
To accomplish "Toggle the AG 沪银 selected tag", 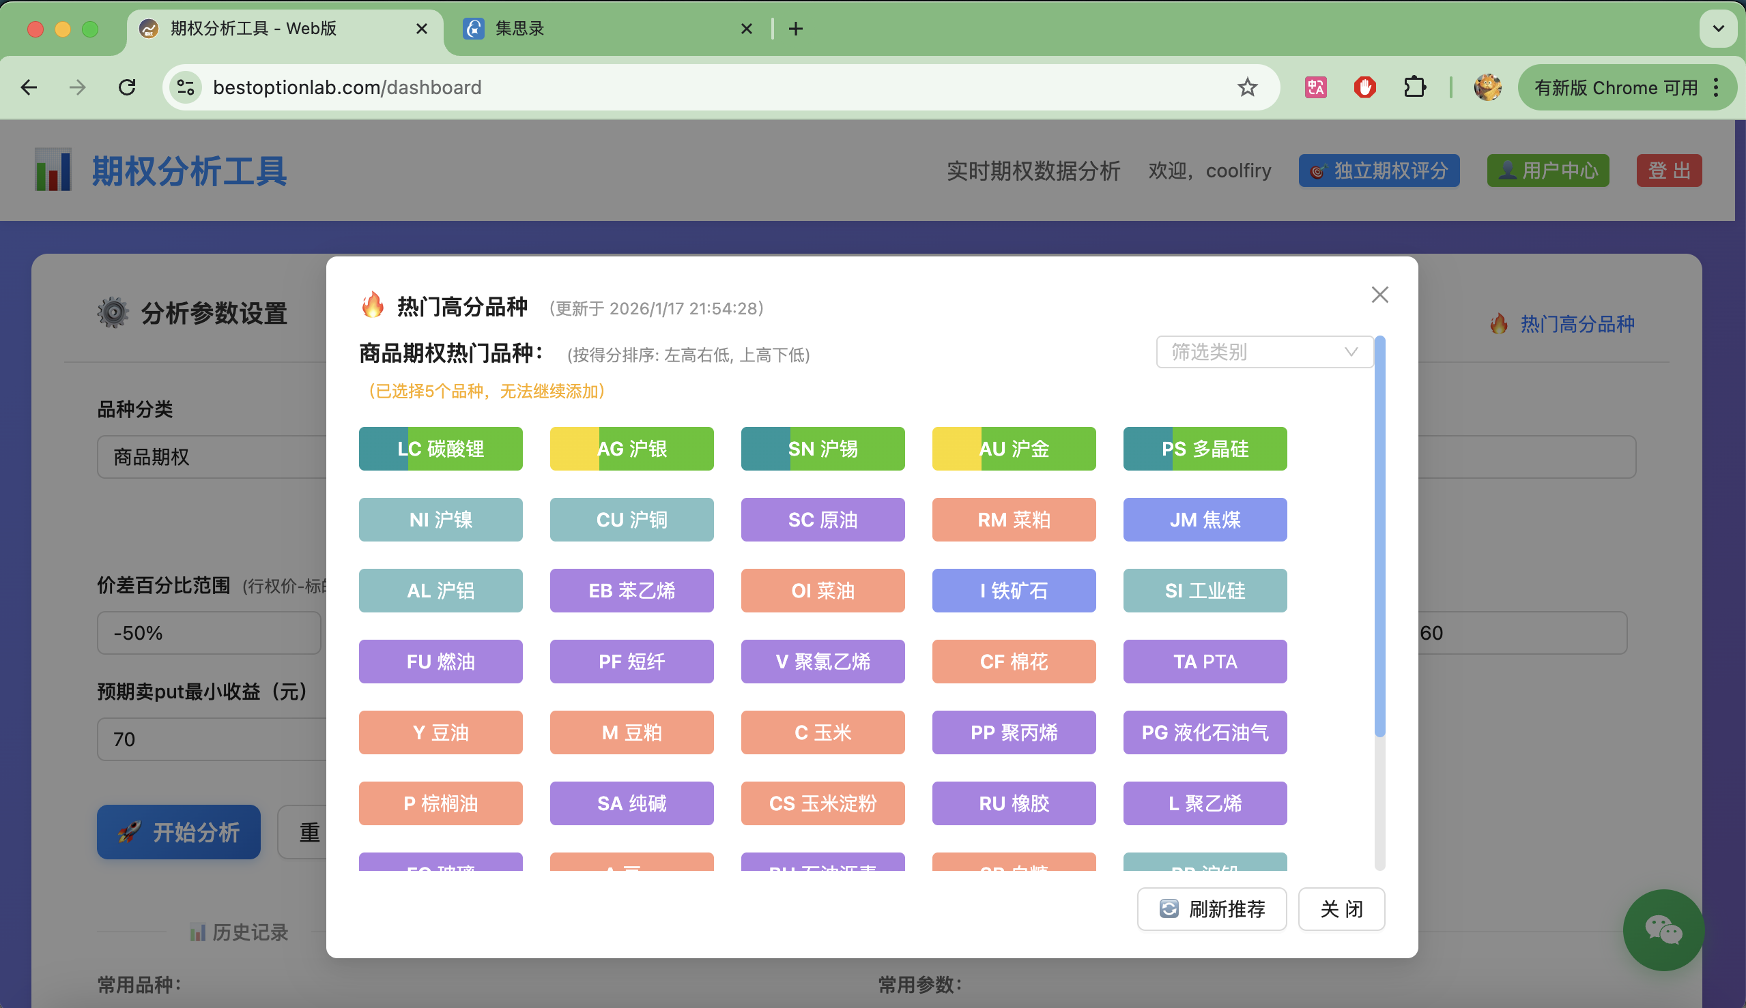I will tap(631, 449).
